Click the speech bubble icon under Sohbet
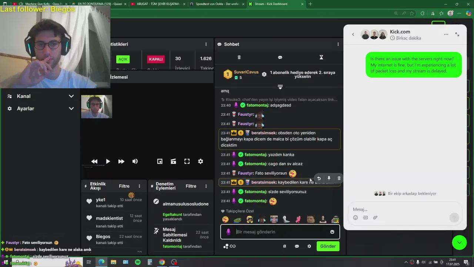The image size is (474, 267). coord(280,57)
